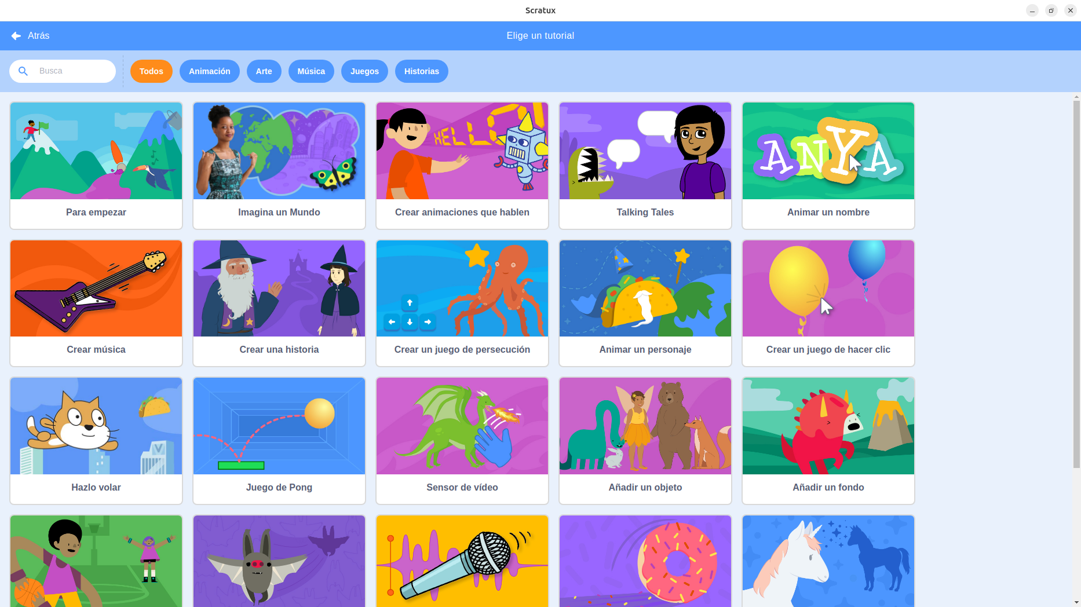
Task: Focus the Busca search field
Action: point(63,71)
